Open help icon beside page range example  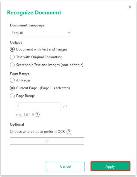click(37, 115)
